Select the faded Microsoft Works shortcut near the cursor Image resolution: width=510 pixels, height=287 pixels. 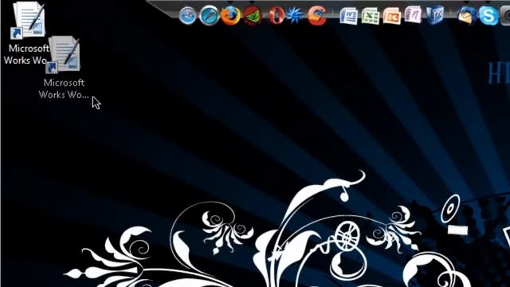(x=64, y=67)
